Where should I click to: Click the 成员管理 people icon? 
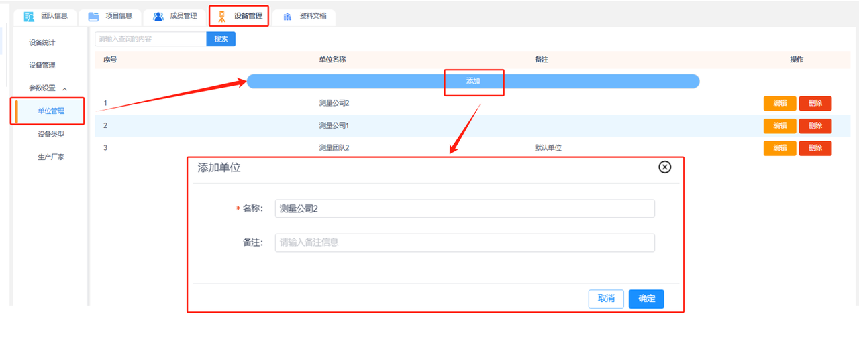[x=158, y=17]
